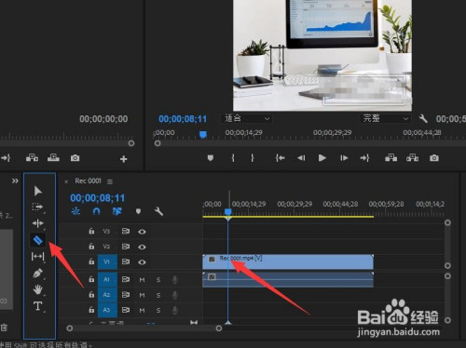Click the Rec 0001.mp4 video clip
Screen dimensions: 466x348
288,262
